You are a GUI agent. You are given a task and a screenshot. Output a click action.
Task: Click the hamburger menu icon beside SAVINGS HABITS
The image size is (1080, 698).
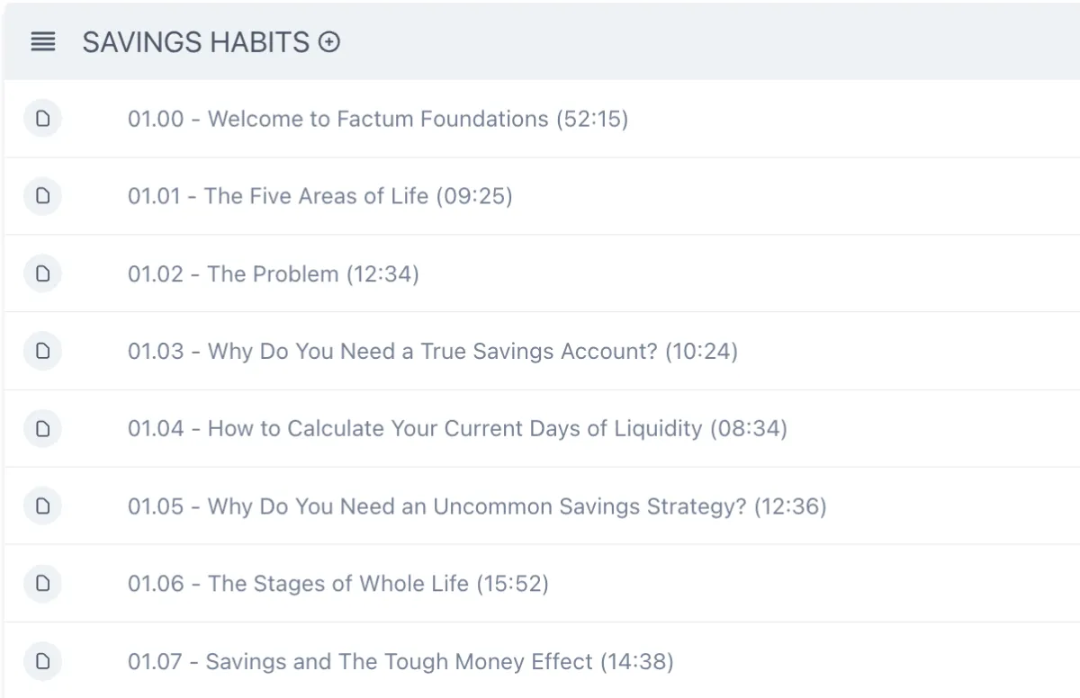[42, 42]
